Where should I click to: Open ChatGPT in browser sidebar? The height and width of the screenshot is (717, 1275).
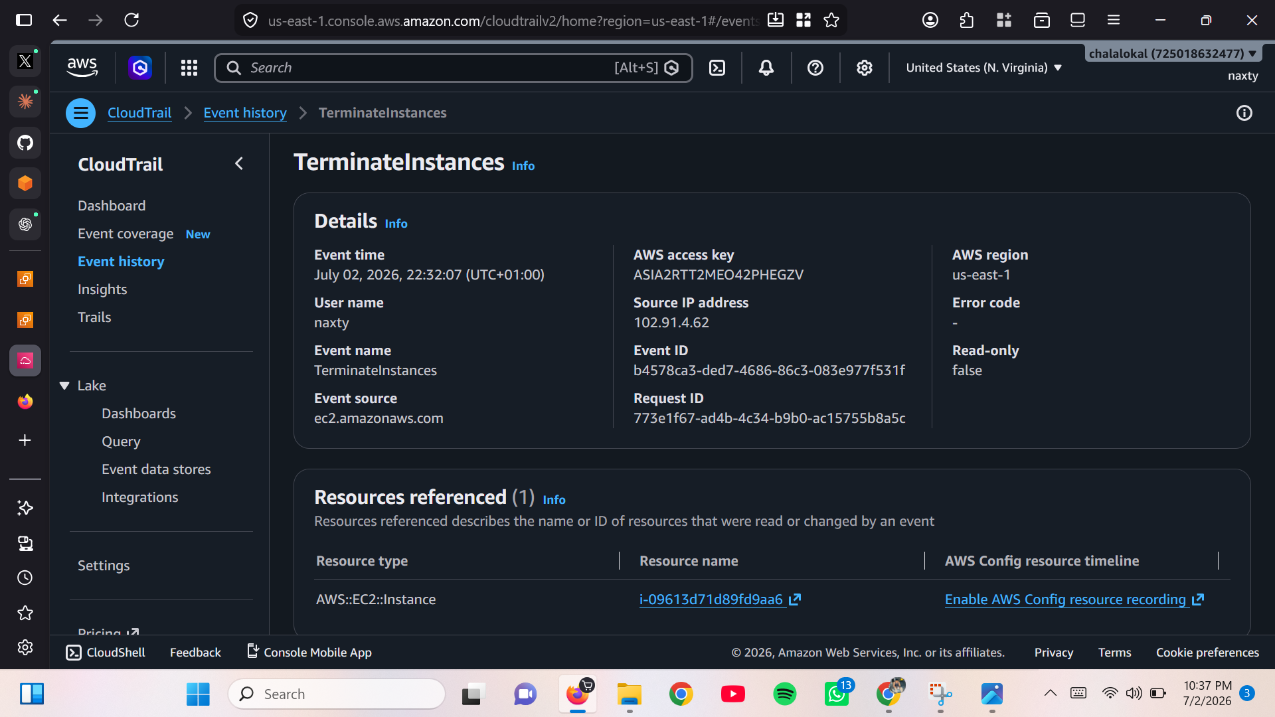(x=25, y=224)
